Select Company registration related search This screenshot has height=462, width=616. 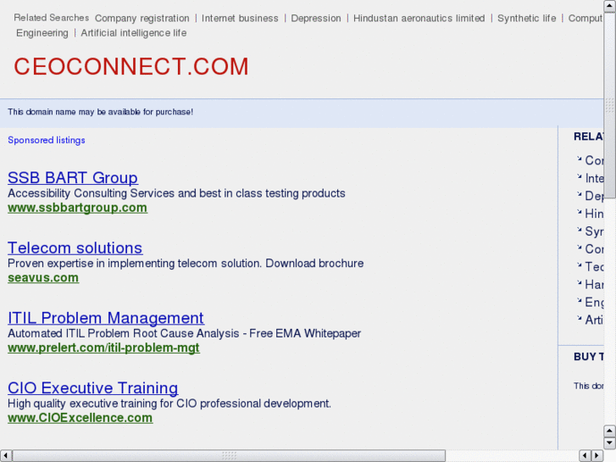(x=142, y=18)
